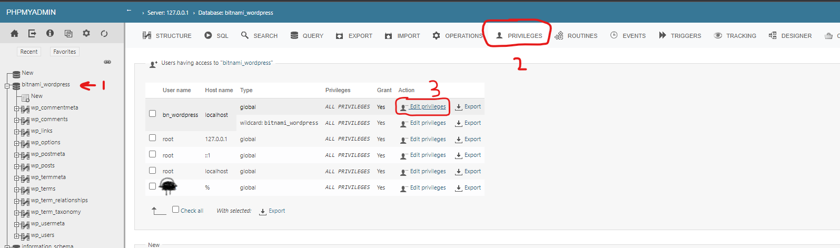This screenshot has width=840, height=248.
Task: Edit privileges for the % host user
Action: [423, 188]
